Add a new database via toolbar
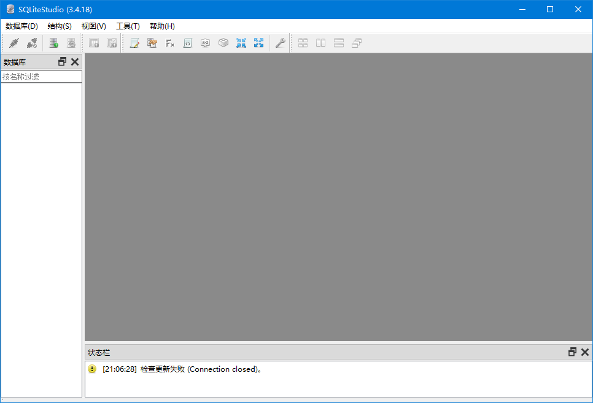This screenshot has height=403, width=593. [54, 43]
